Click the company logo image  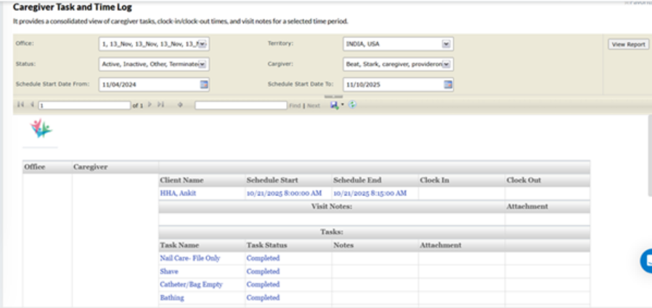pyautogui.click(x=41, y=128)
